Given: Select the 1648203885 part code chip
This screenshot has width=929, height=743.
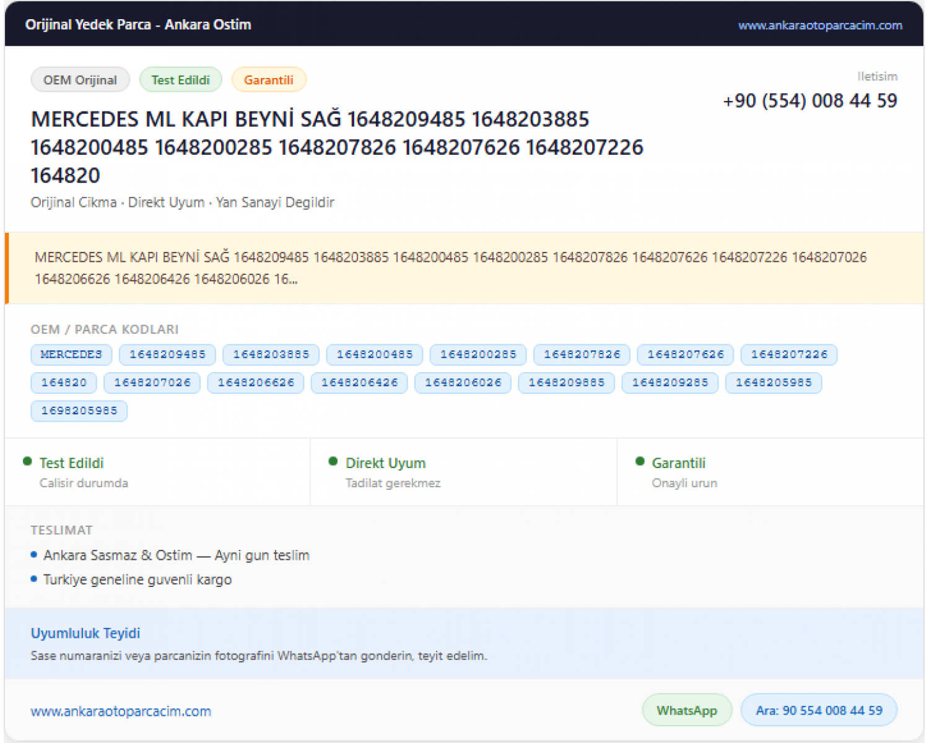Looking at the screenshot, I should click(271, 355).
